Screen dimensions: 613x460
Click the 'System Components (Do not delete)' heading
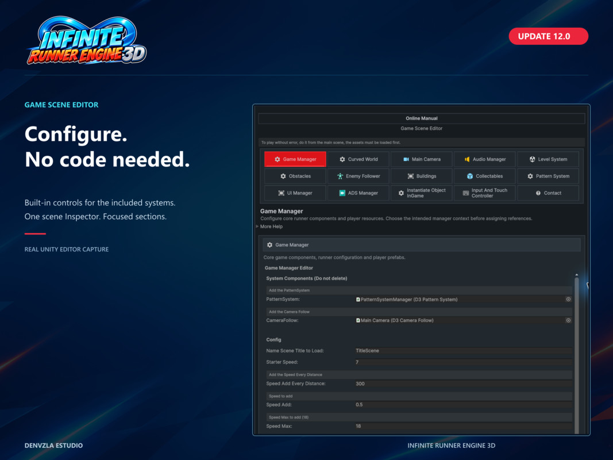[x=307, y=278]
